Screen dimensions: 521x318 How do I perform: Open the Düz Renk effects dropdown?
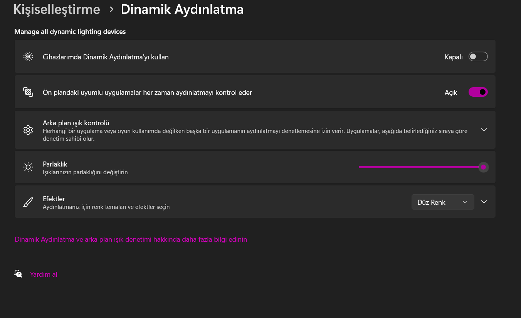pyautogui.click(x=442, y=202)
